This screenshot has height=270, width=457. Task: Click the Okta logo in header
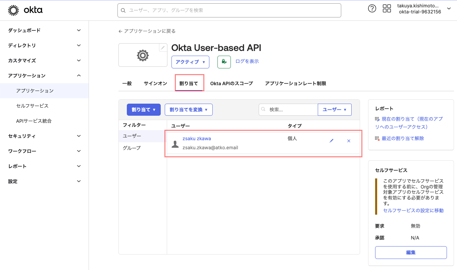coord(25,10)
